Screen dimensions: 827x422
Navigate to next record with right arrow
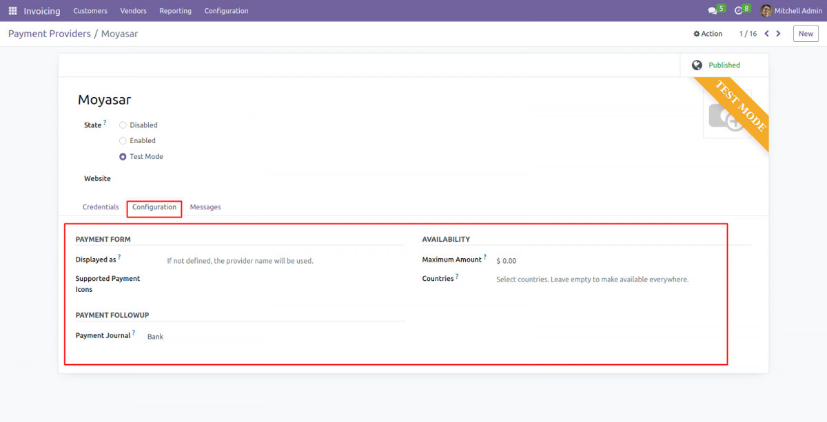(x=779, y=33)
